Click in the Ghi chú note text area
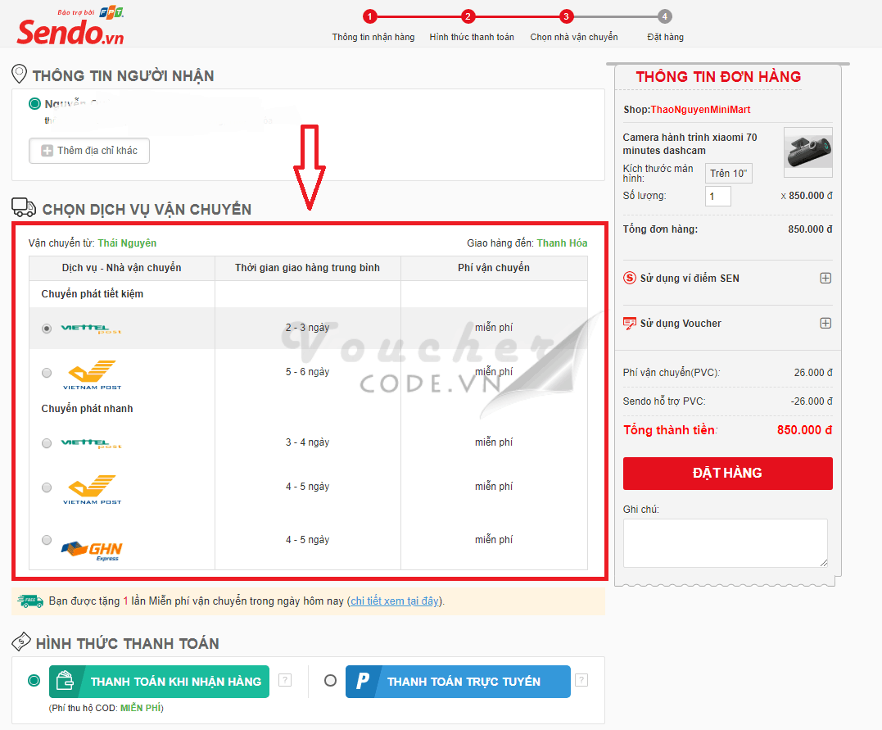Viewport: 882px width, 730px height. coord(725,542)
